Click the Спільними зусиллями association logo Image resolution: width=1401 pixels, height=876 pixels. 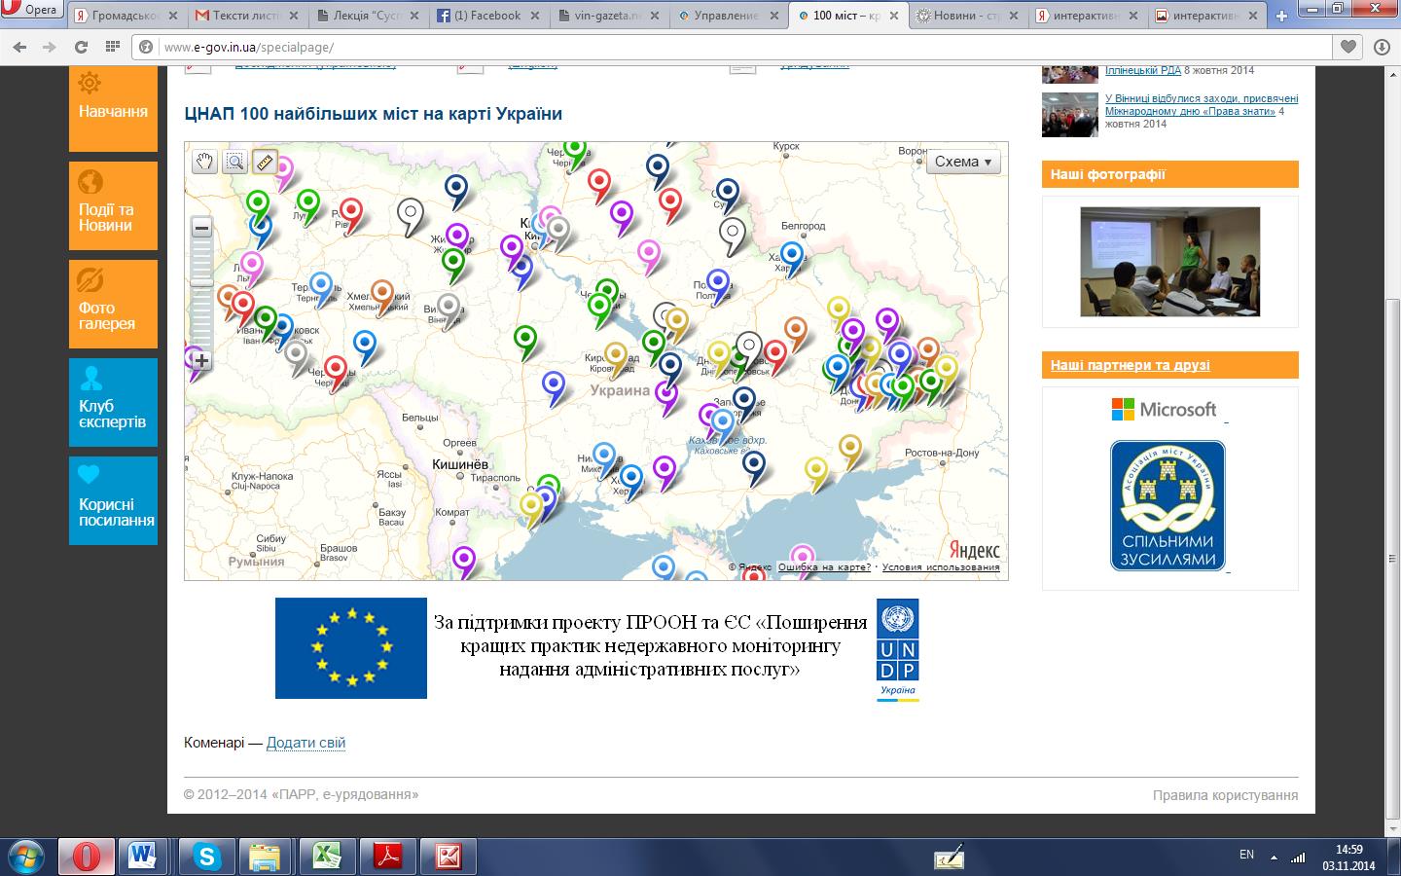(x=1167, y=505)
